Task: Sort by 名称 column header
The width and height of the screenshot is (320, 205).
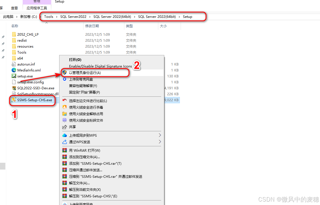Action: [x=15, y=26]
